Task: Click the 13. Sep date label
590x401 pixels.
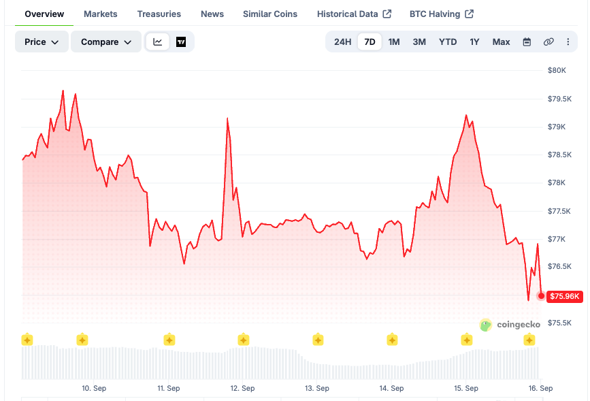Action: click(x=317, y=388)
